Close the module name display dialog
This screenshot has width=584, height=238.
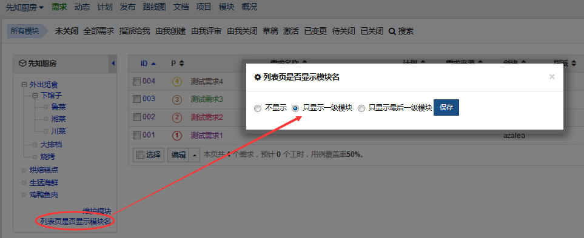(552, 77)
